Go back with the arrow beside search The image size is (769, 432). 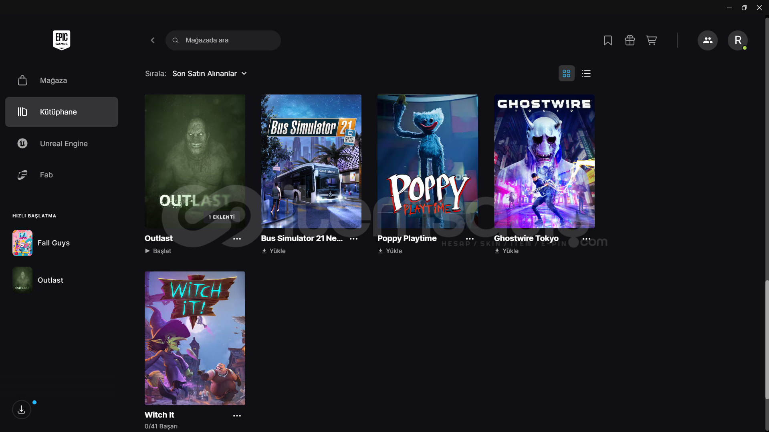click(x=153, y=40)
